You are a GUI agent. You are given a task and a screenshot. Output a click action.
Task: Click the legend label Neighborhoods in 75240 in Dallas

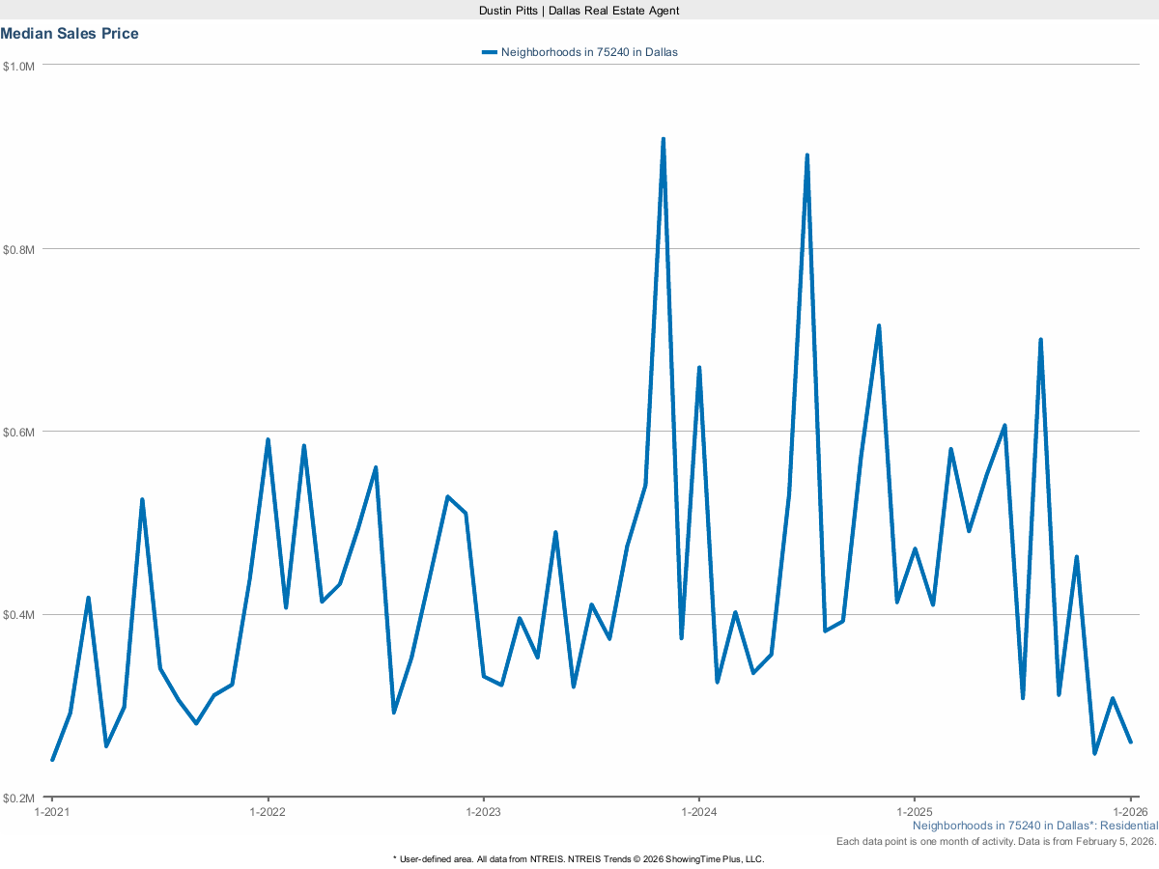pos(589,52)
